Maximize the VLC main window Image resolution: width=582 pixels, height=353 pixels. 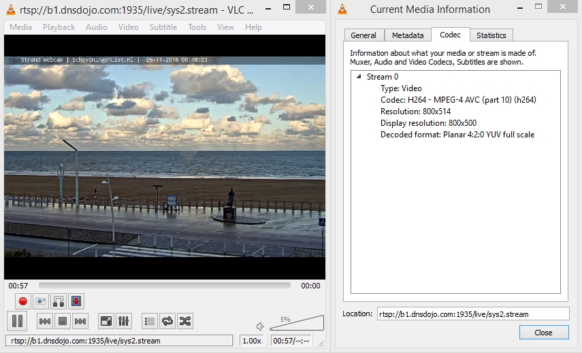coord(287,7)
